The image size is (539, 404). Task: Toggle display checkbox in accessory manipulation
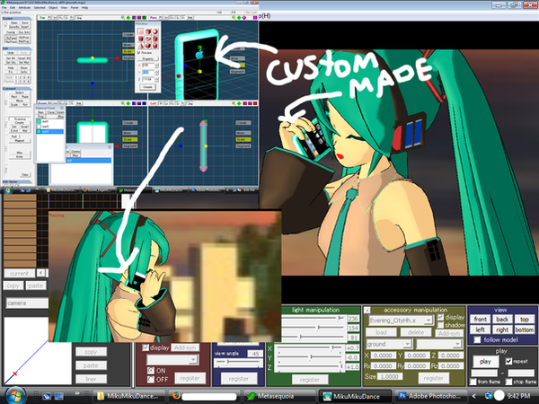[440, 317]
